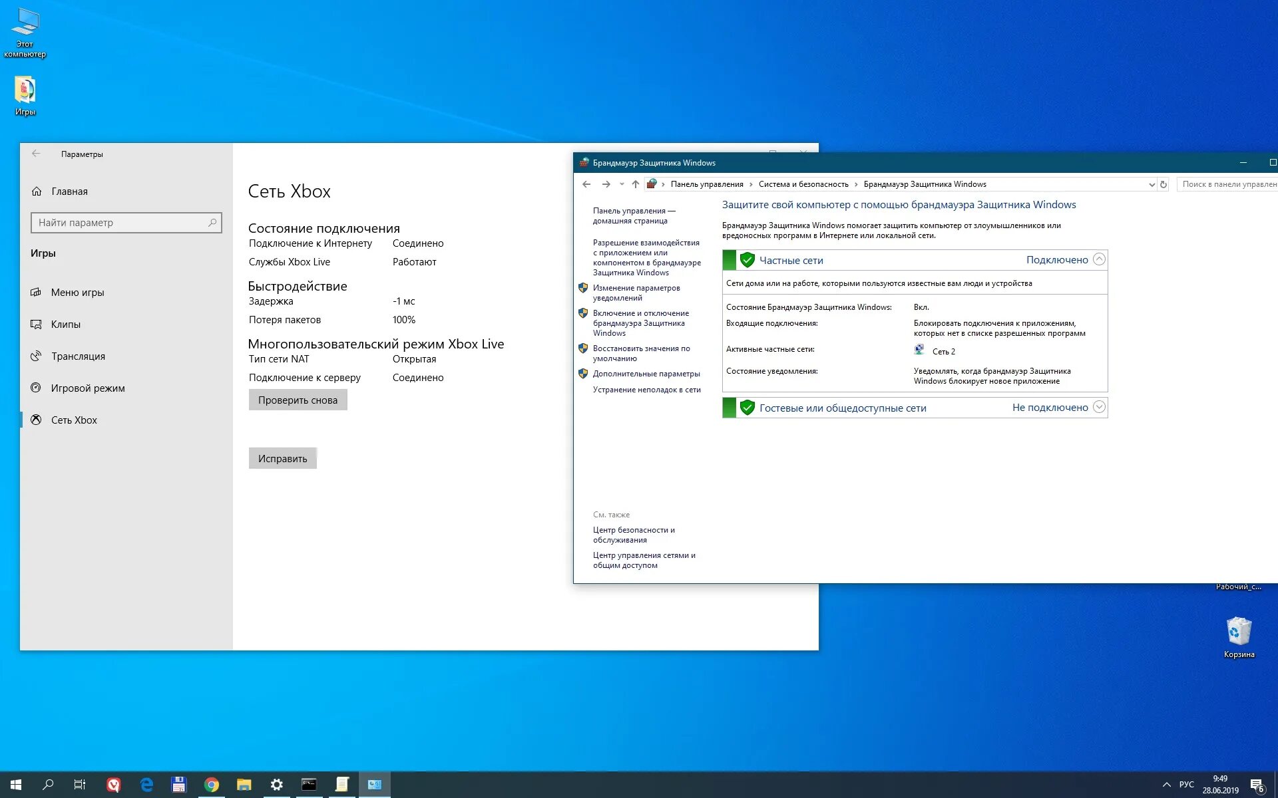Open 'Изменение параметров уведомлений' link
Image resolution: width=1278 pixels, height=798 pixels.
coord(636,293)
